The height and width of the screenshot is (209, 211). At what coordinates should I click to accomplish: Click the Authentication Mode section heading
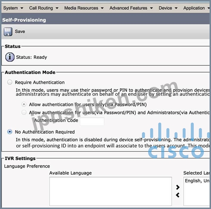[30, 72]
